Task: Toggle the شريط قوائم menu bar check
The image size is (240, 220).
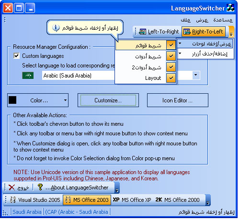Action: click(x=146, y=45)
